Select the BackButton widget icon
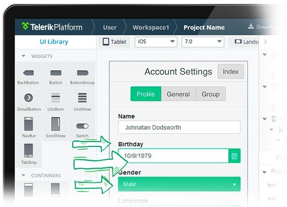The width and height of the screenshot is (287, 207). [x=29, y=73]
